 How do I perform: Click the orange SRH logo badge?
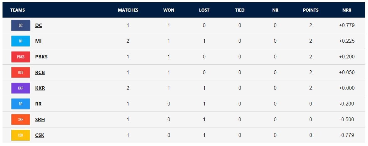pyautogui.click(x=21, y=120)
